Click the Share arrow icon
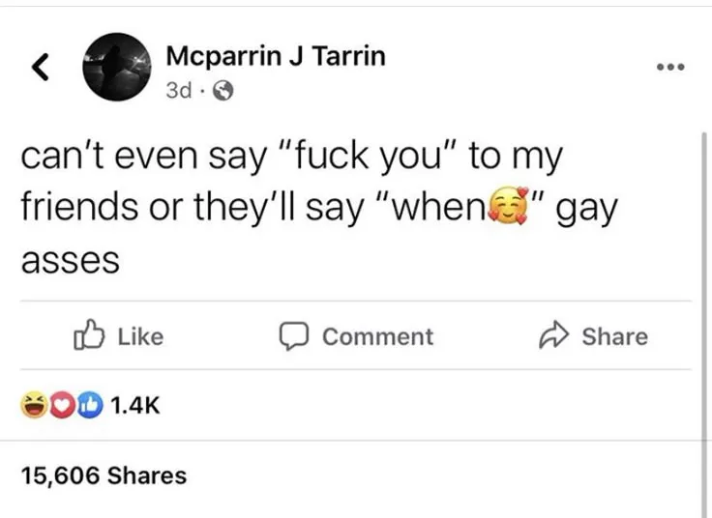 click(x=556, y=335)
